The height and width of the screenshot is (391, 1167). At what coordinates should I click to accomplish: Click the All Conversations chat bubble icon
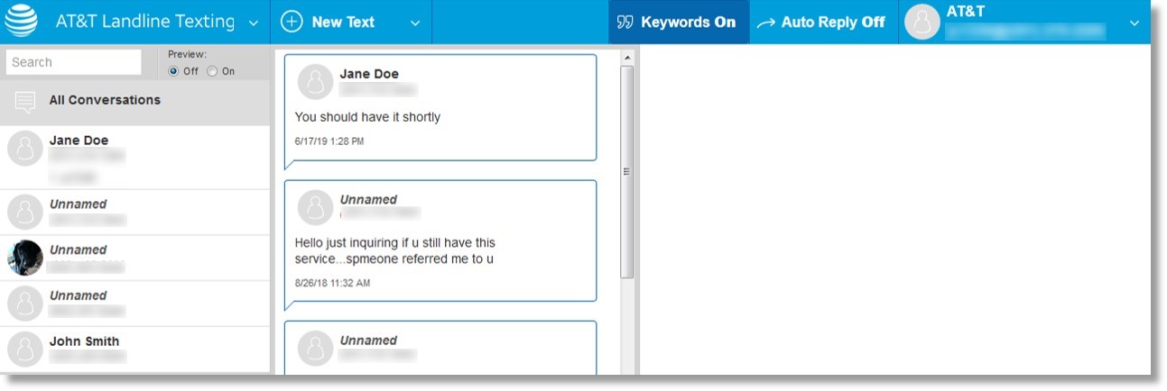point(26,101)
